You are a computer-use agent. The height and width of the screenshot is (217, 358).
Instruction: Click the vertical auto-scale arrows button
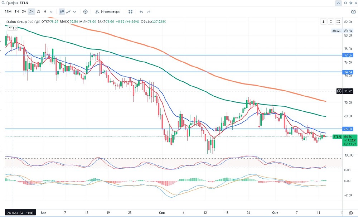click(331, 21)
